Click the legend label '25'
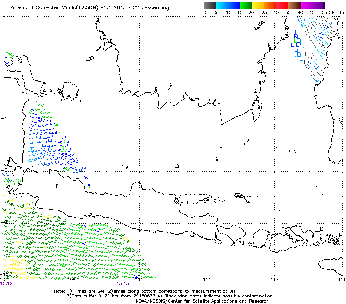This screenshot has width=346, height=304. [264, 13]
